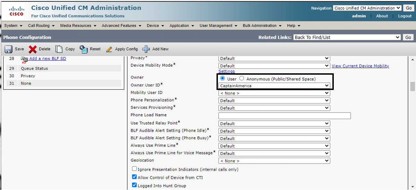Click the Logout link
The image size is (416, 190).
(405, 16)
